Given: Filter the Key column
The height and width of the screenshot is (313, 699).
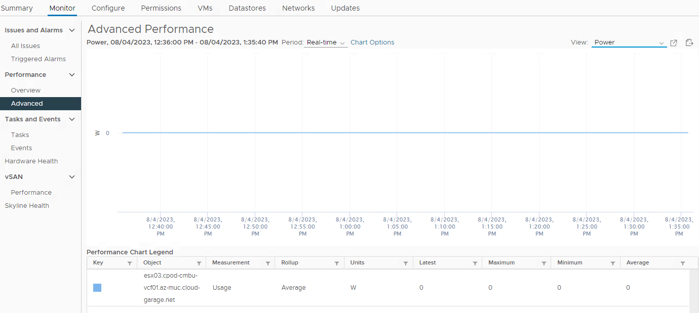Looking at the screenshot, I should tap(130, 263).
